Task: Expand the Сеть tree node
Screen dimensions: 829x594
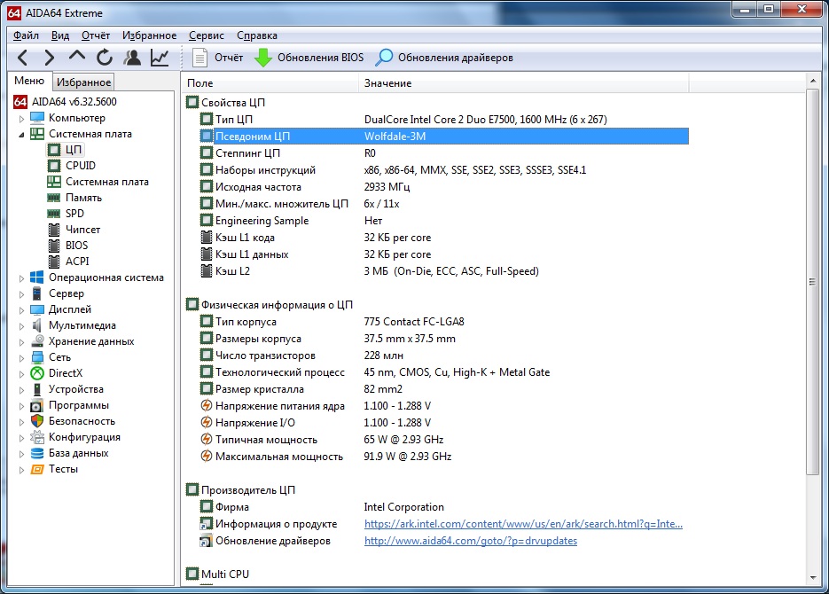Action: tap(21, 358)
